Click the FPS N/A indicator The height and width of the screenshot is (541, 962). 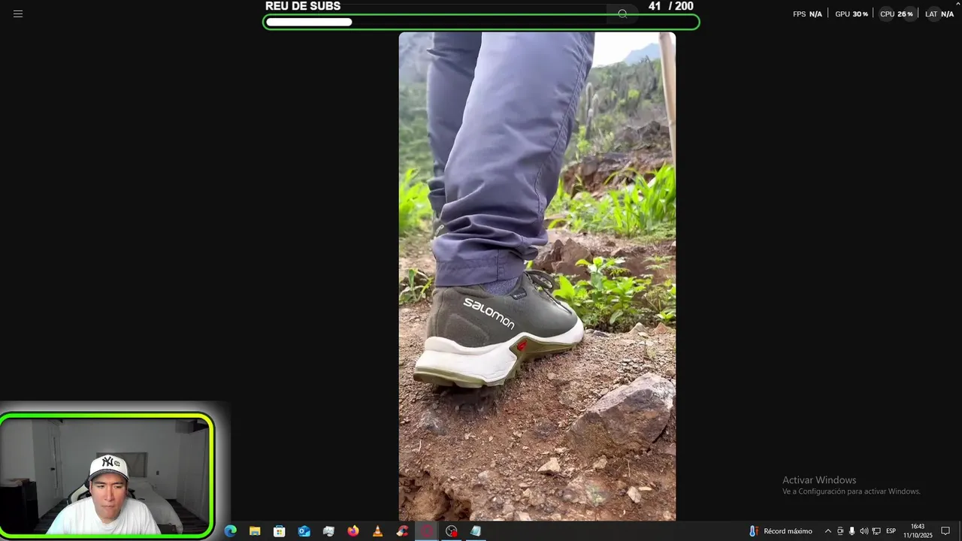(x=807, y=14)
